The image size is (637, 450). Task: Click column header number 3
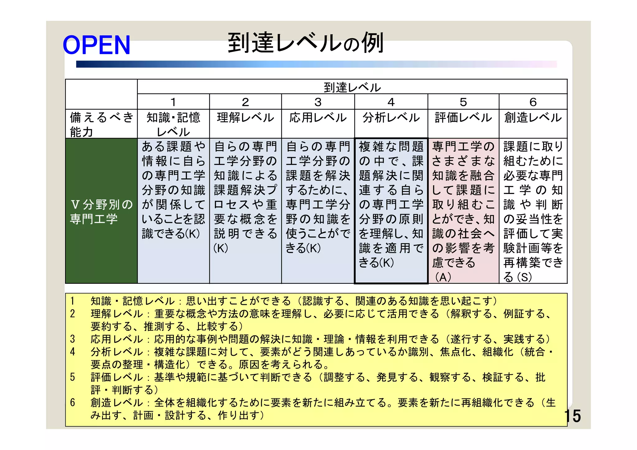coord(318,102)
